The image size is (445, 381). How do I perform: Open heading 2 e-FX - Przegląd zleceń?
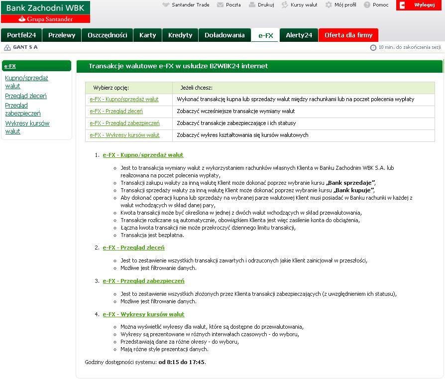click(x=134, y=248)
